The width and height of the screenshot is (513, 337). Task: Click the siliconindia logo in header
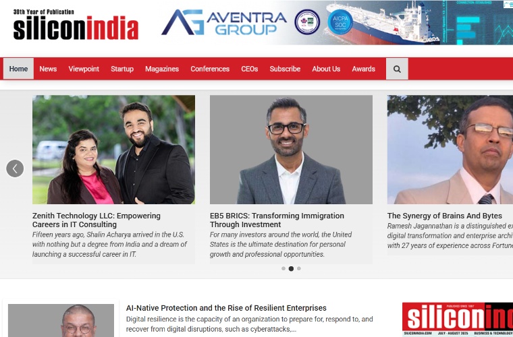[x=76, y=25]
